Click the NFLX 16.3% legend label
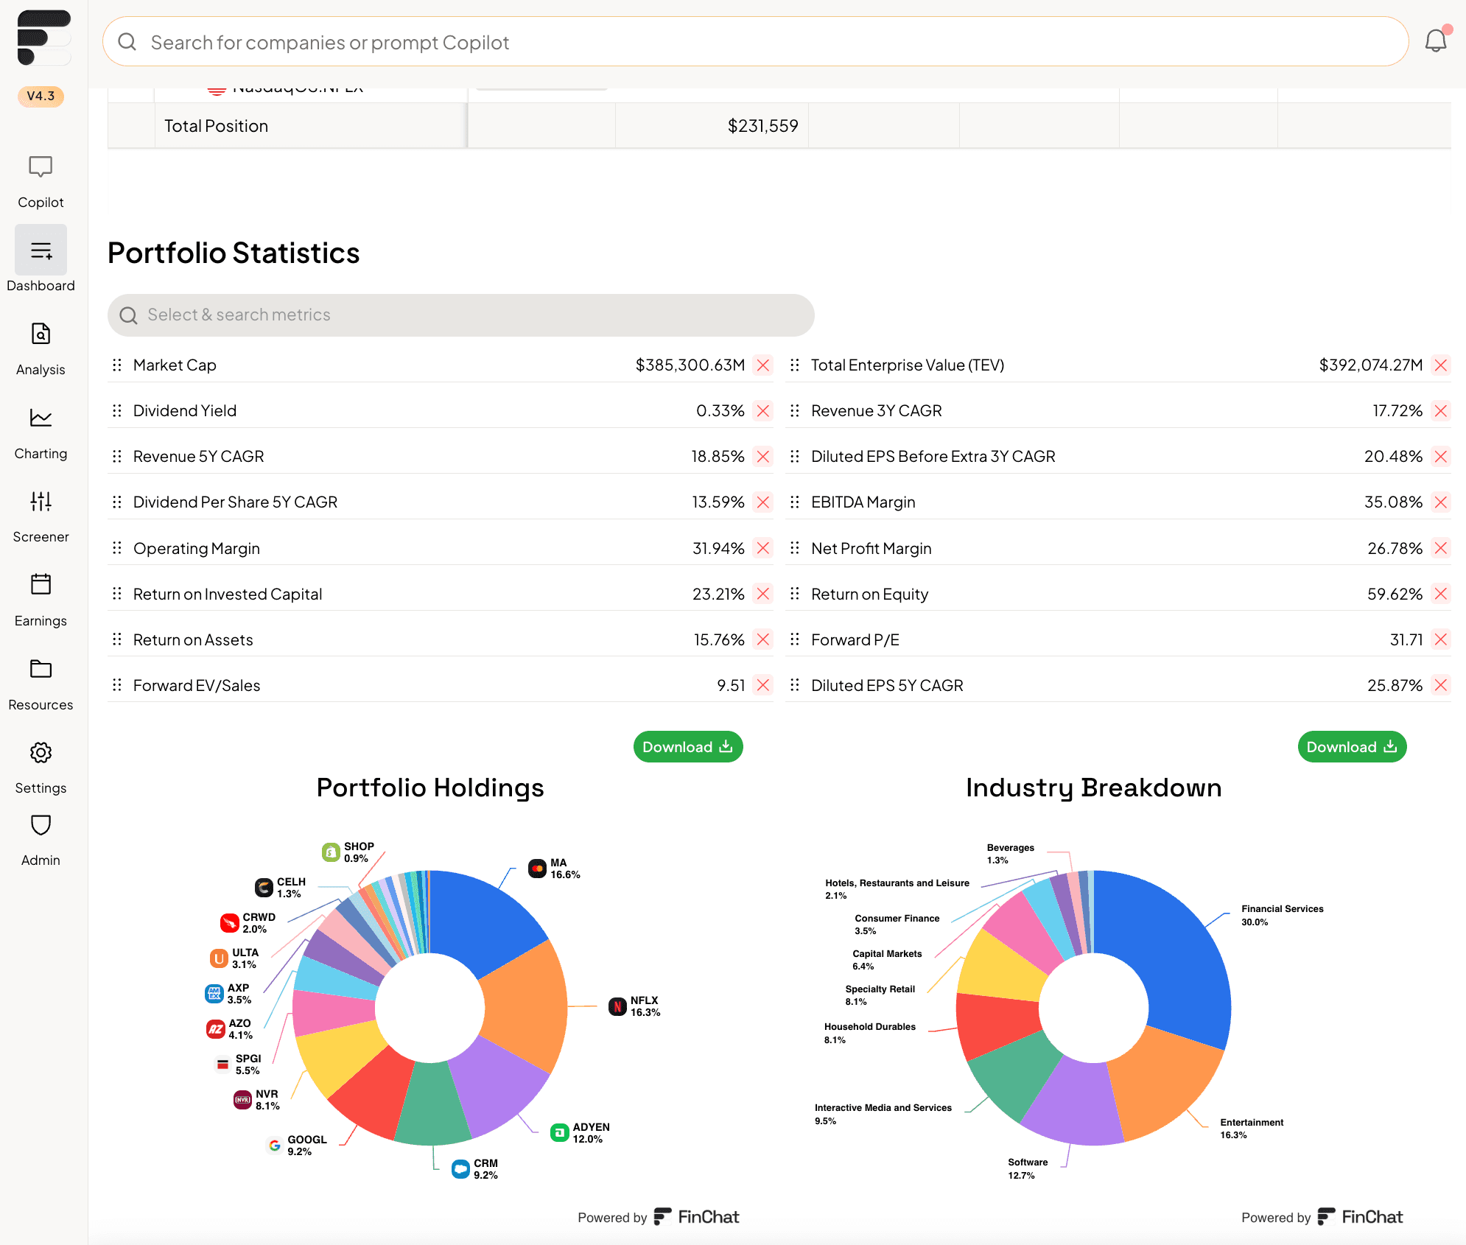Screen dimensions: 1466x1245 (x=634, y=1006)
